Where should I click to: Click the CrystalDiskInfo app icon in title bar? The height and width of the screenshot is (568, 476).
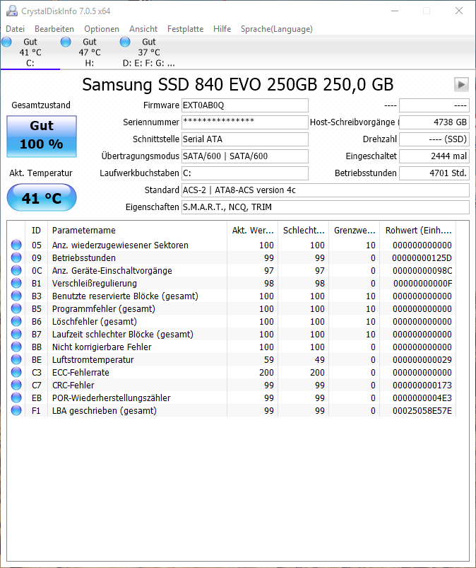point(12,11)
